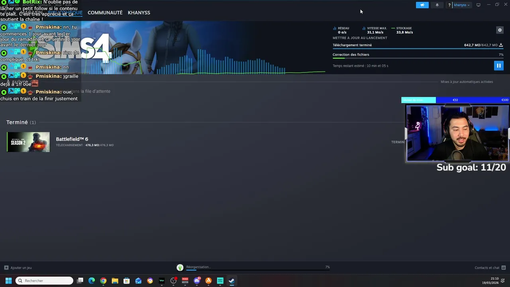The image size is (510, 287).
Task: Click the Téléchargement terminé progress bar
Action: tap(418, 49)
